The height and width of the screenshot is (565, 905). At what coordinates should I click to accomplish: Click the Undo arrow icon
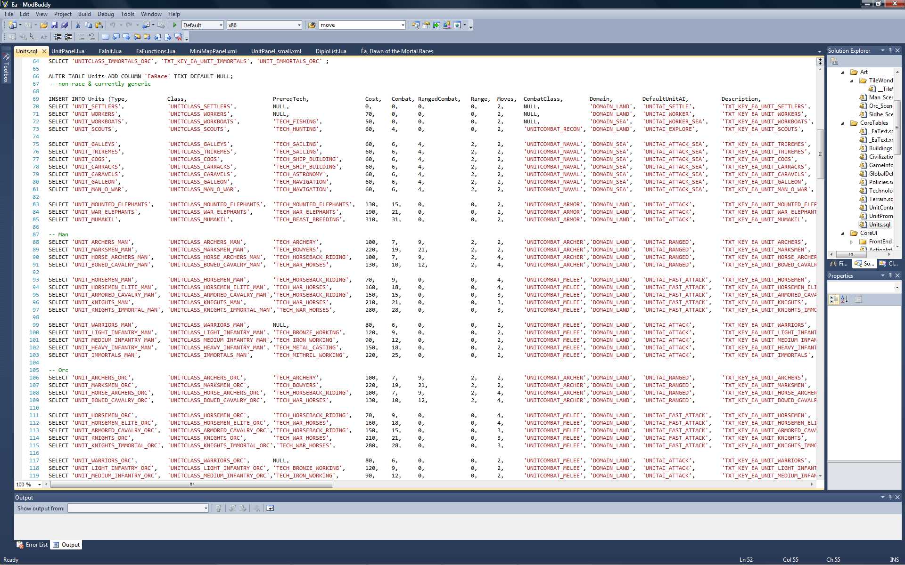(113, 25)
